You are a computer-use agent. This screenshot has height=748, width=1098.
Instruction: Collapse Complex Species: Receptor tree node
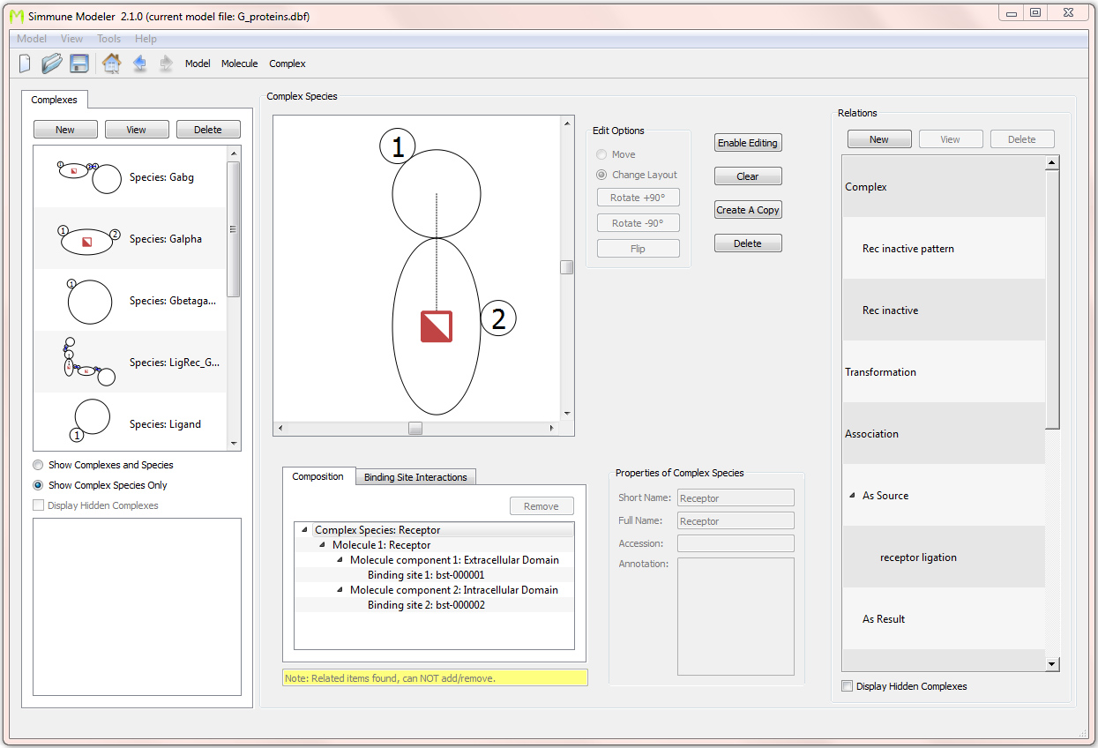[304, 530]
